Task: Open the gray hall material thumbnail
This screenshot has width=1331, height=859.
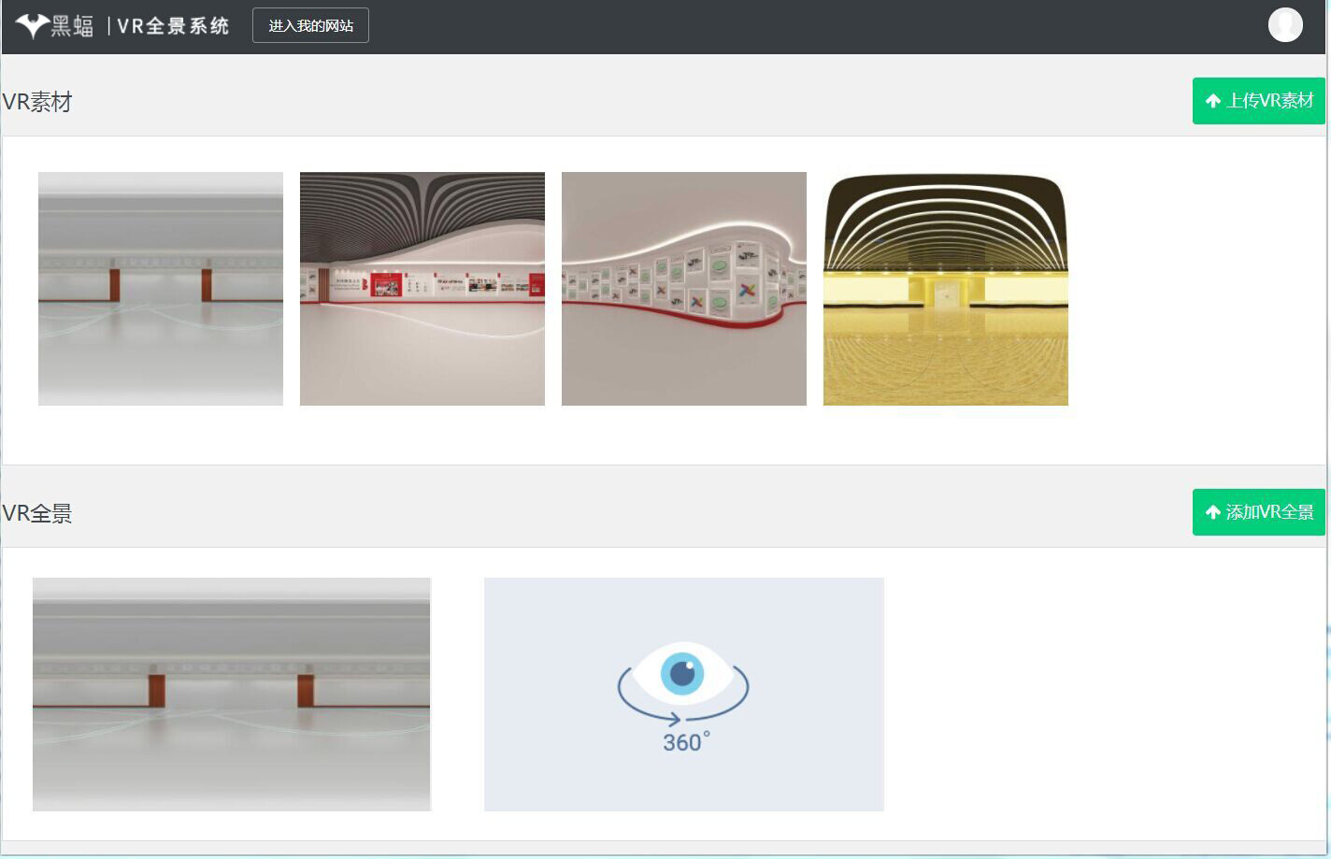Action: 161,288
